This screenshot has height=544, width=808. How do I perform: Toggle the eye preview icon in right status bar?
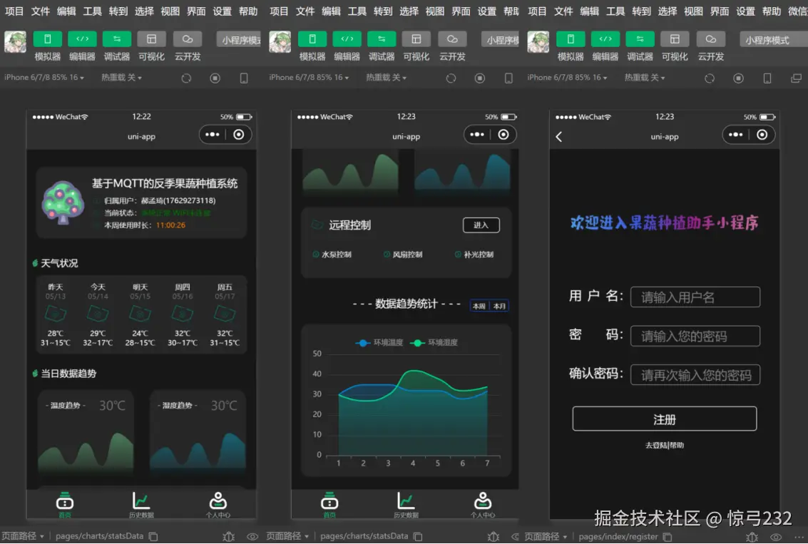click(x=775, y=536)
